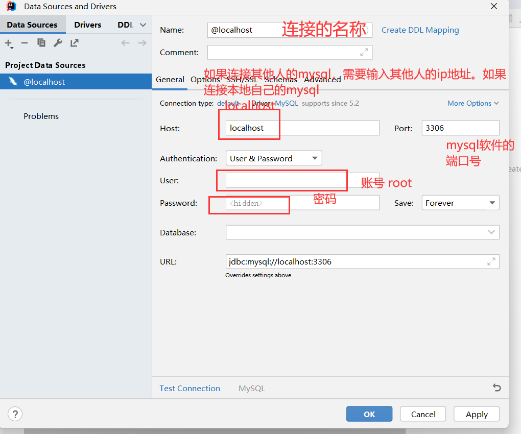Close the Data Sources and Drivers dialog
The image size is (521, 434).
tap(494, 6)
